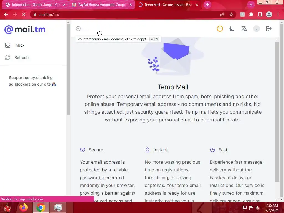This screenshot has width=284, height=213.
Task: Open Firefox from the taskbar
Action: click(x=24, y=207)
